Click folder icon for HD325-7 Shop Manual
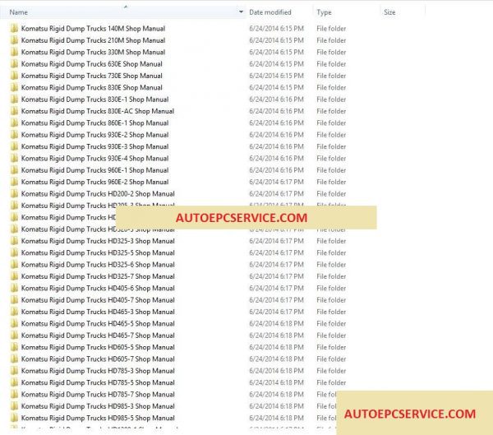493x435 pixels. 14,276
